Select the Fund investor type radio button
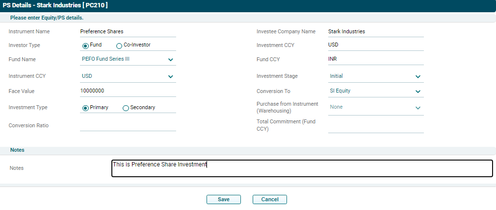This screenshot has width=496, height=210. point(85,46)
